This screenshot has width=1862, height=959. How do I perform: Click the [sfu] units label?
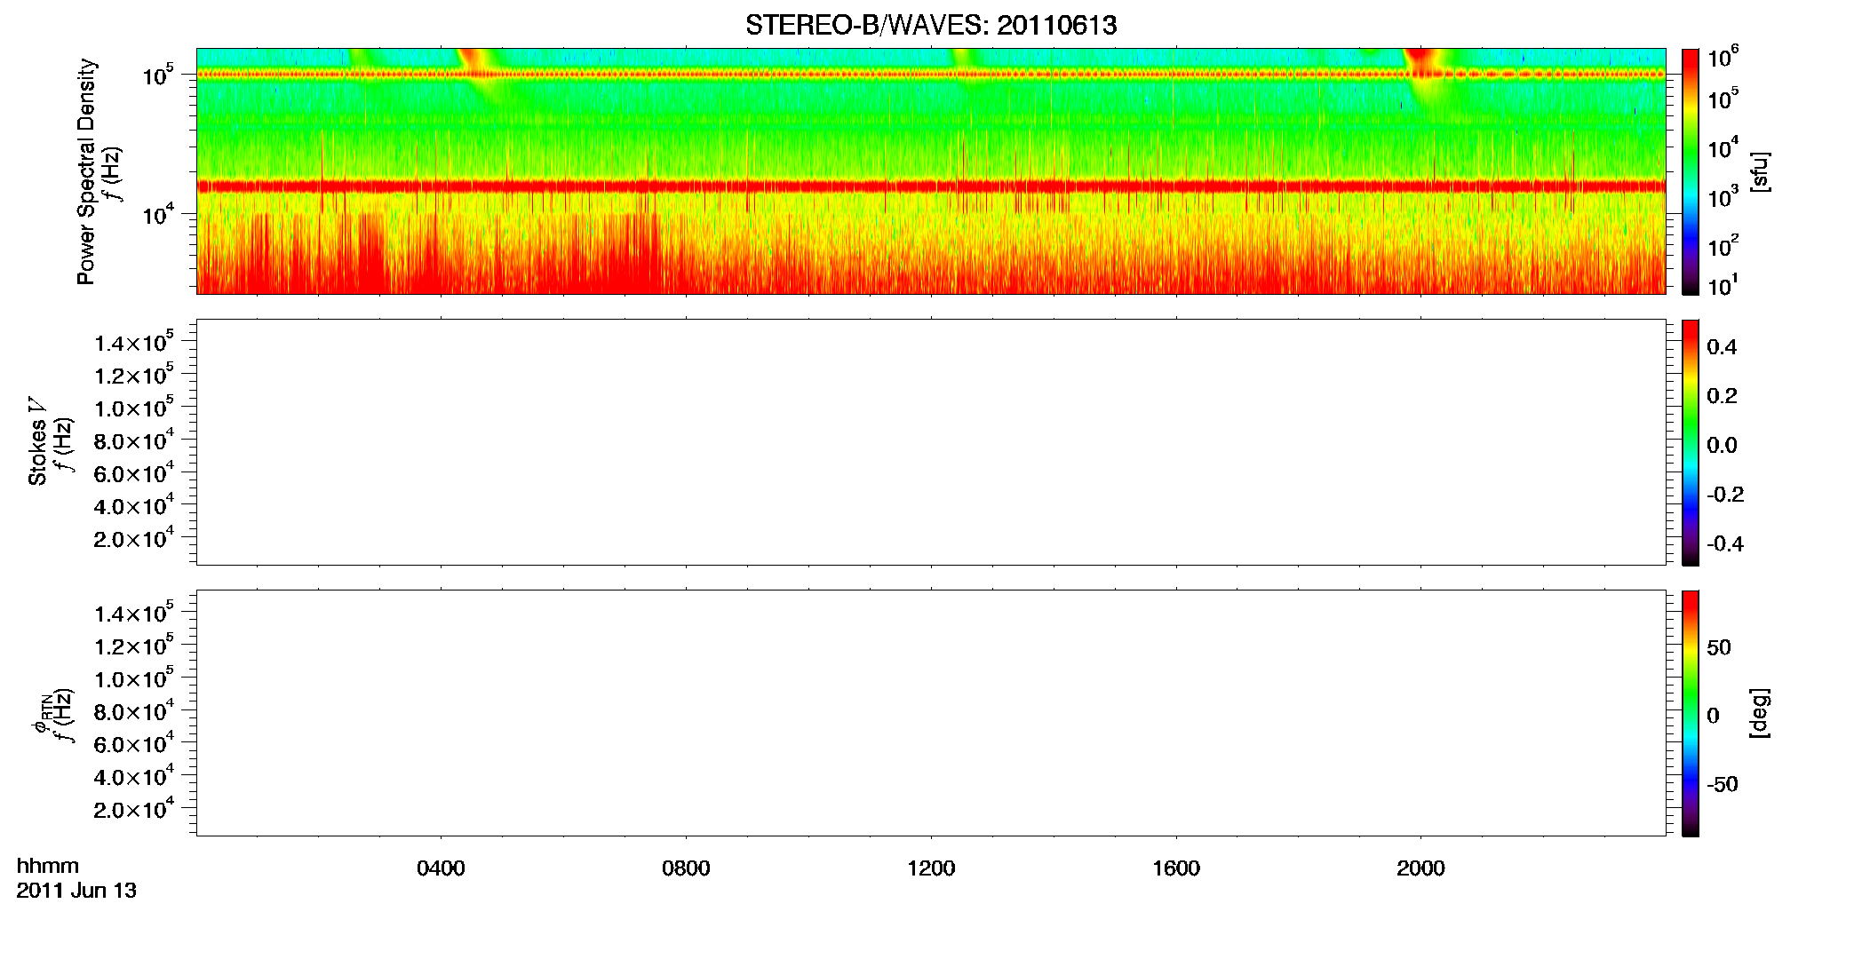coord(1760,171)
